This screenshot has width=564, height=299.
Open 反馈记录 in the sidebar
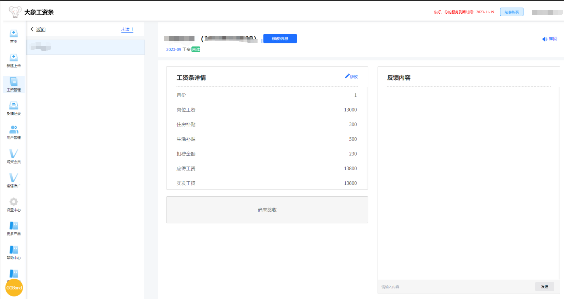tap(14, 109)
